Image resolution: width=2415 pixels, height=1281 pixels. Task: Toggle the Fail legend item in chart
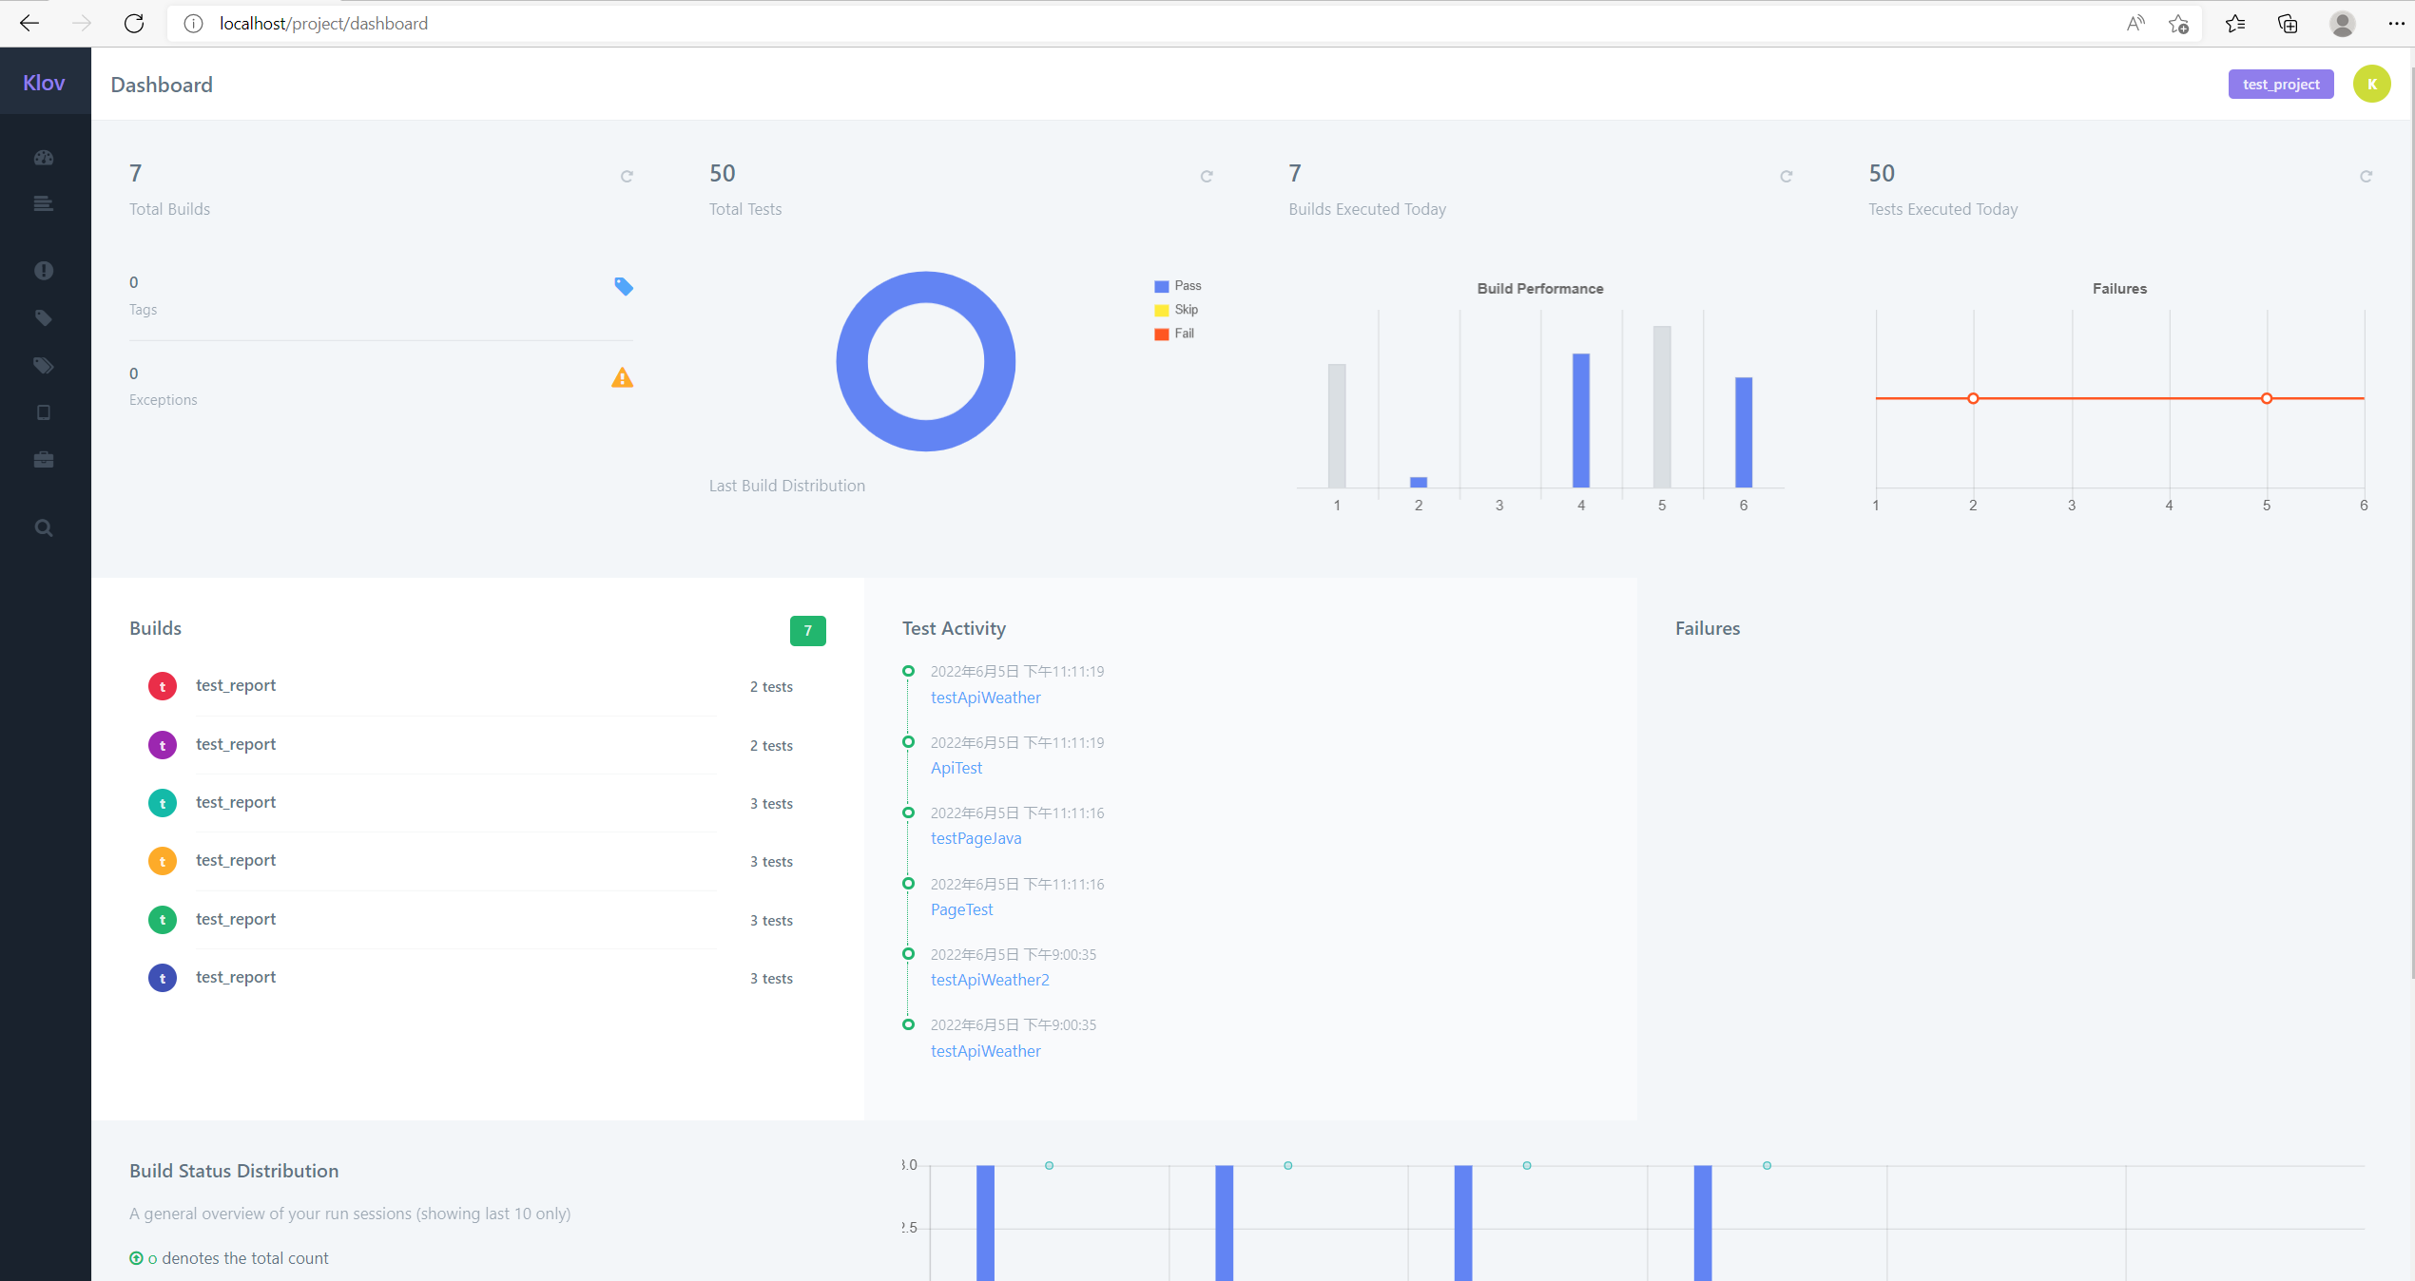[x=1173, y=334]
